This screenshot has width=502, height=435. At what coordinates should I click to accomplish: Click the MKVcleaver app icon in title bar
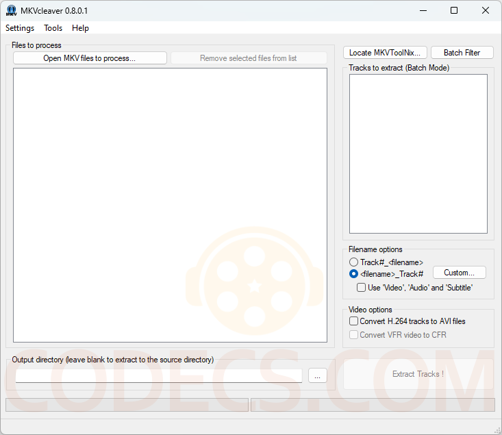click(x=11, y=10)
